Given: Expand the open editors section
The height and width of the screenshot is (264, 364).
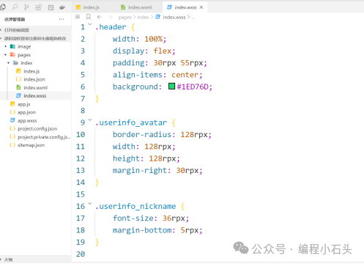Looking at the screenshot, I should pos(35,30).
